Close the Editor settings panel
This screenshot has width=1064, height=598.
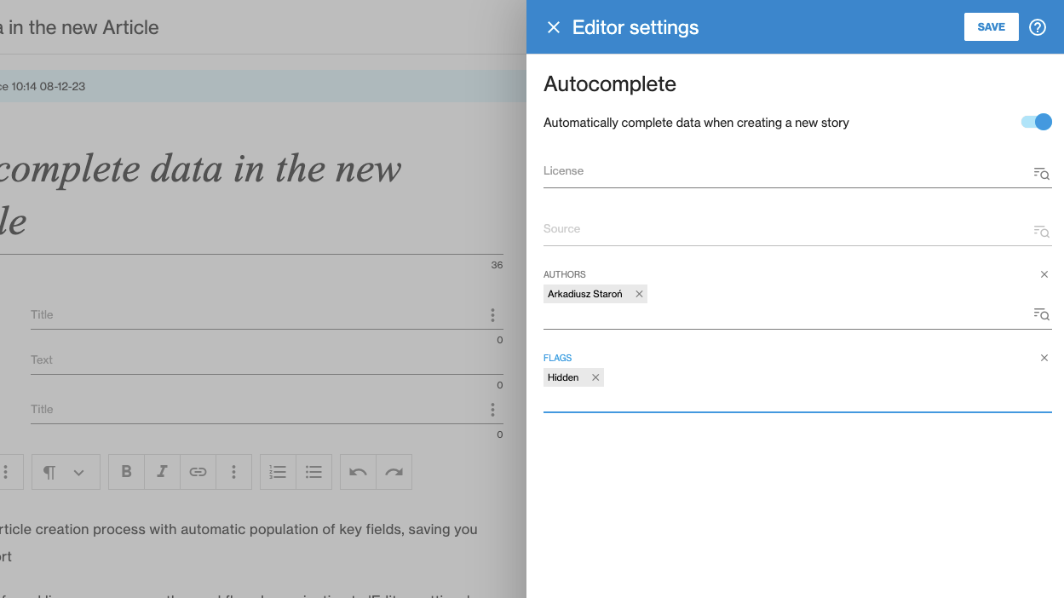coord(554,27)
